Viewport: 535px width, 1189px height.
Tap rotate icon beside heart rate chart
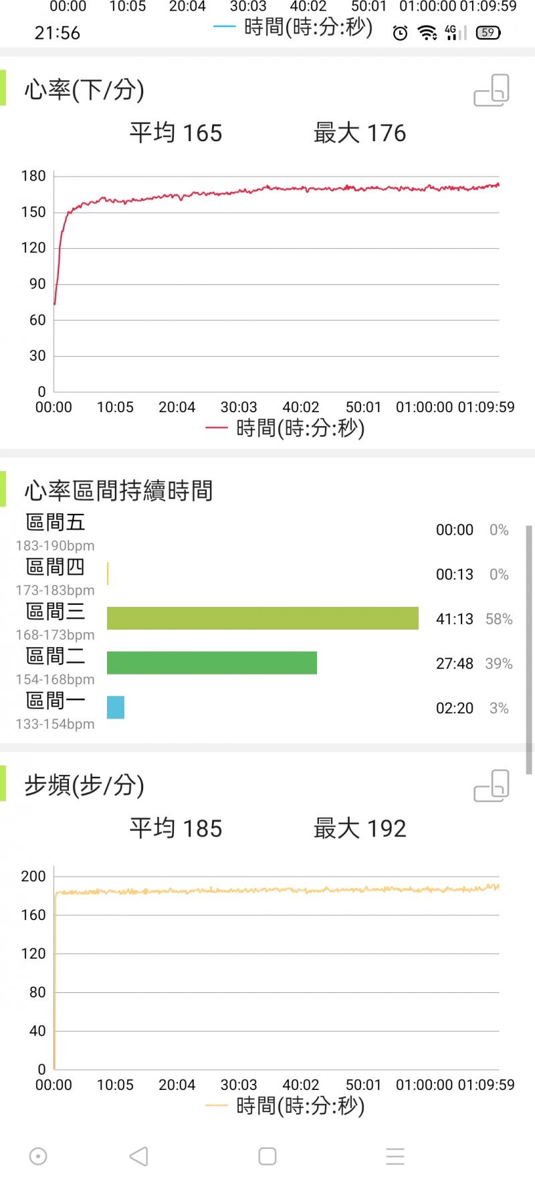[x=492, y=91]
